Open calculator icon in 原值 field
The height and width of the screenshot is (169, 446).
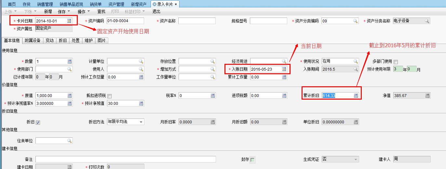point(70,96)
